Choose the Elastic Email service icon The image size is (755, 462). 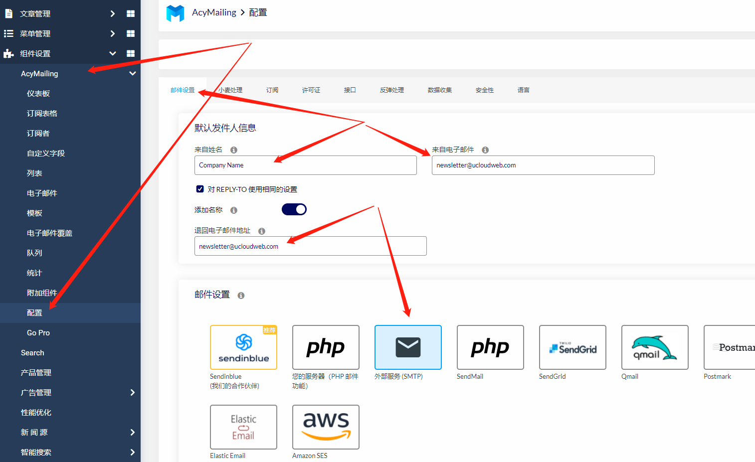(243, 427)
